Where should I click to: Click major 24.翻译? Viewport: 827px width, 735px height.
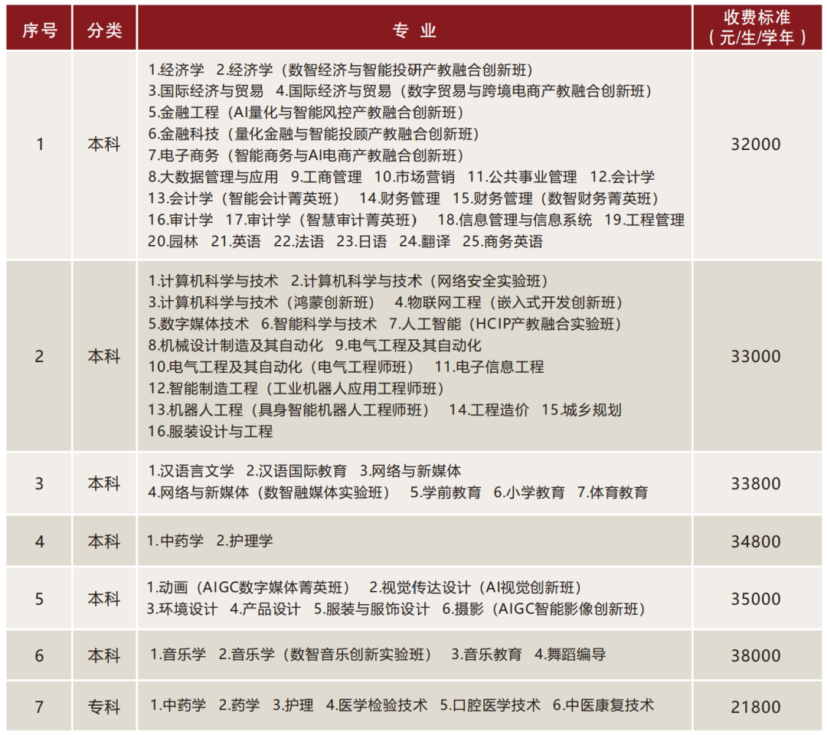point(425,241)
